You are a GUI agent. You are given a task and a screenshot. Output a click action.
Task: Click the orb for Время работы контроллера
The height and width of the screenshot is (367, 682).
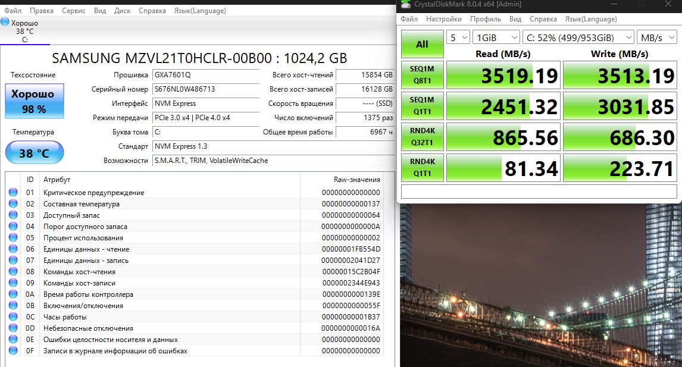[13, 294]
